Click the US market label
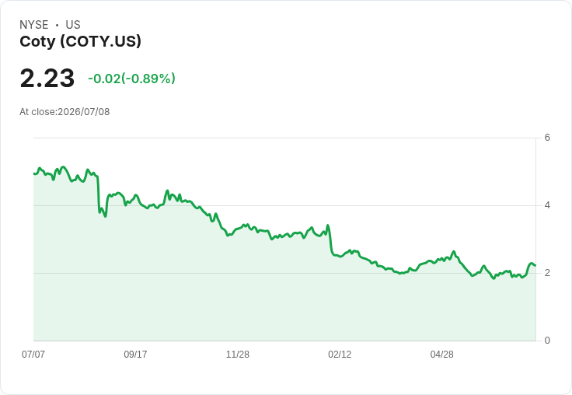Image resolution: width=572 pixels, height=395 pixels. (x=73, y=25)
